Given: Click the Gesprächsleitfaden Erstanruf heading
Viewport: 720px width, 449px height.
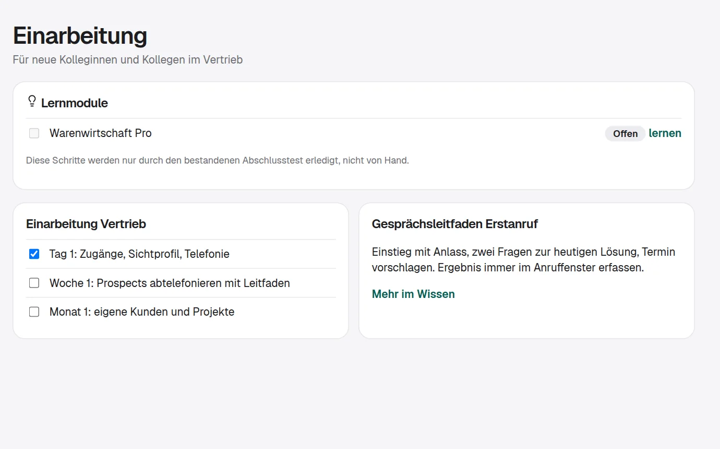Looking at the screenshot, I should [x=455, y=224].
